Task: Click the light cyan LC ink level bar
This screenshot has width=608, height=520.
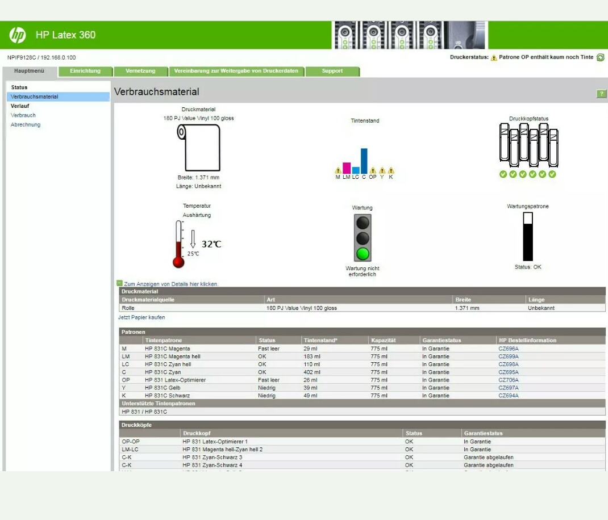Action: click(356, 170)
